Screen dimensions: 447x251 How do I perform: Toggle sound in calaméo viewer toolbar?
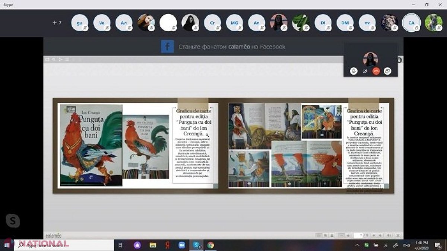390,235
